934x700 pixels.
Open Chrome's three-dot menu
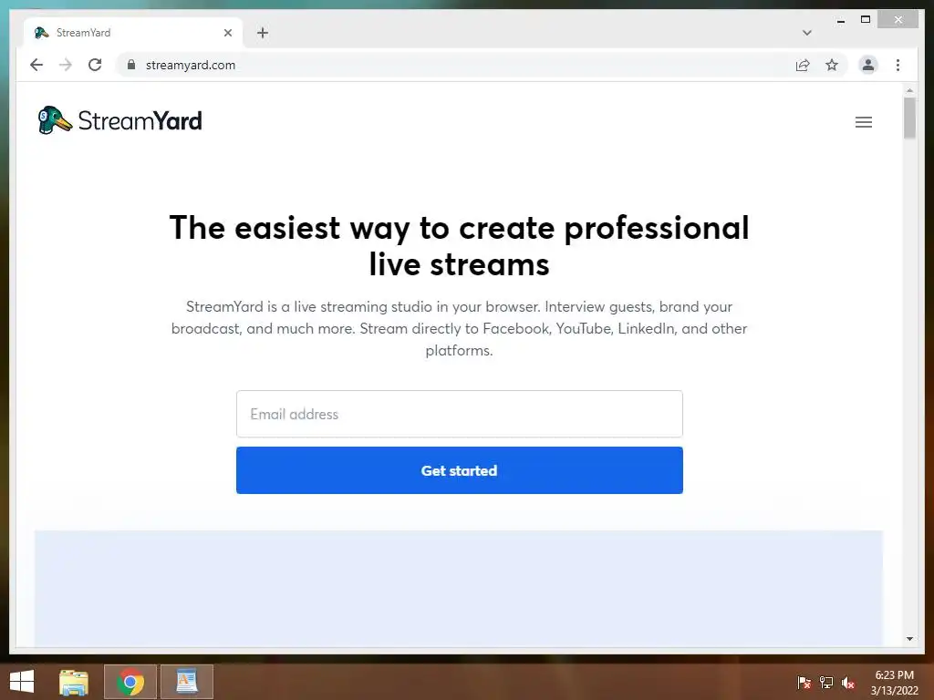(x=898, y=65)
